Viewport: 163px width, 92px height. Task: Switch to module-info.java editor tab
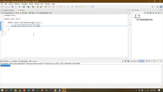(7, 10)
